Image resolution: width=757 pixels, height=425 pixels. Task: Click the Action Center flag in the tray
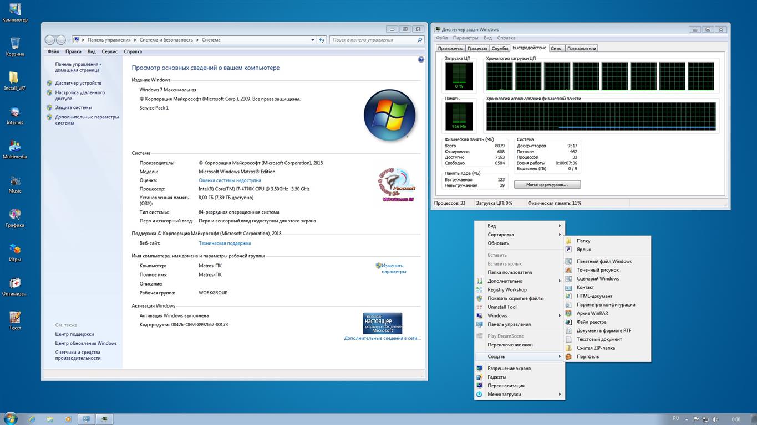[x=696, y=419]
